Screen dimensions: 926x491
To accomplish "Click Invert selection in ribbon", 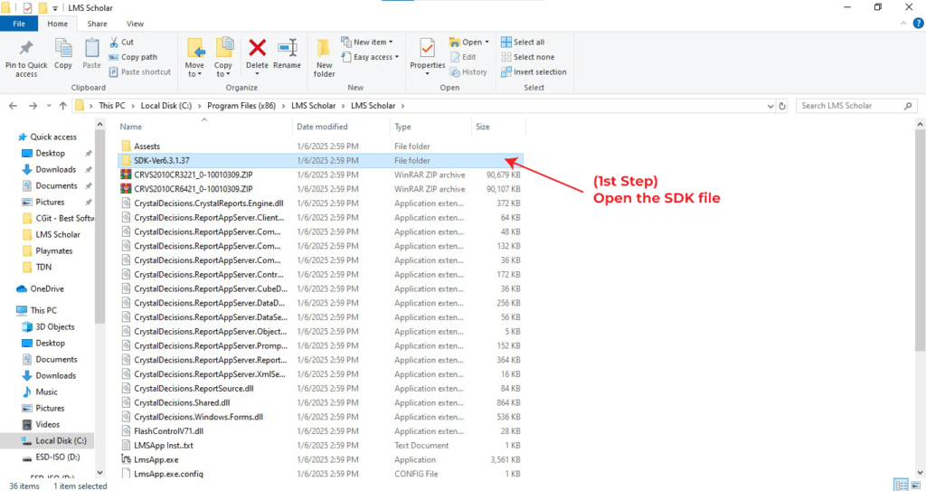I will click(534, 72).
